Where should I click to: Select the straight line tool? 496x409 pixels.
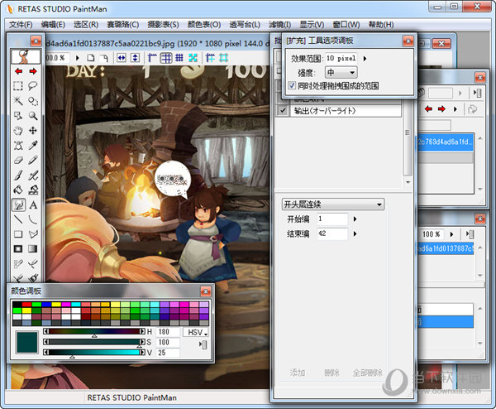point(18,219)
